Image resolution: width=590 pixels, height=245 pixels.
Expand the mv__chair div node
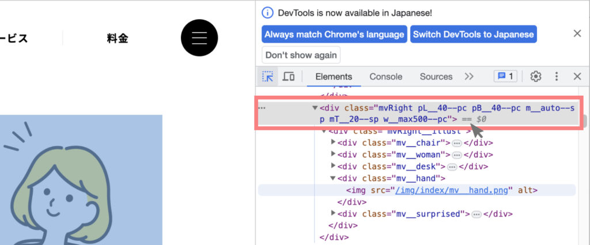[333, 143]
